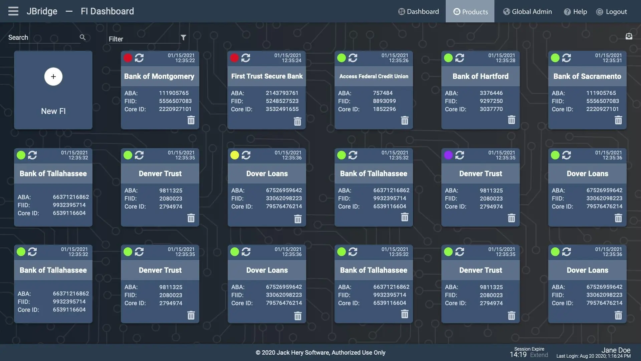641x361 pixels.
Task: Refresh the Bank of Sacramento card
Action: click(x=566, y=58)
